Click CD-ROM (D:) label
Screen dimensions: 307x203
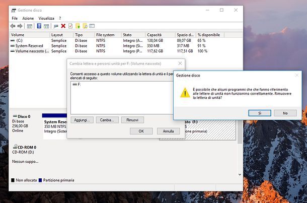tap(23, 152)
